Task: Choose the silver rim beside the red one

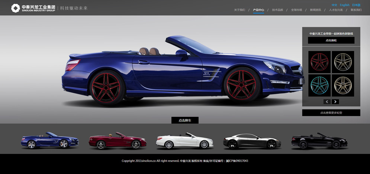Action: [x=343, y=62]
